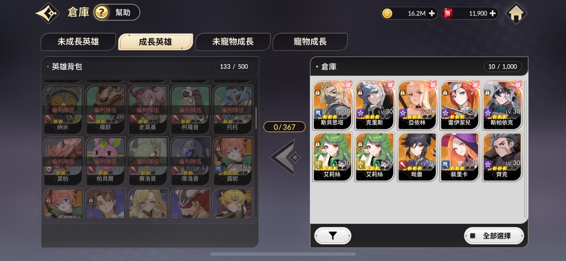Select hero 斯貝思塔 in warehouse
This screenshot has height=261, width=566.
pyautogui.click(x=332, y=105)
